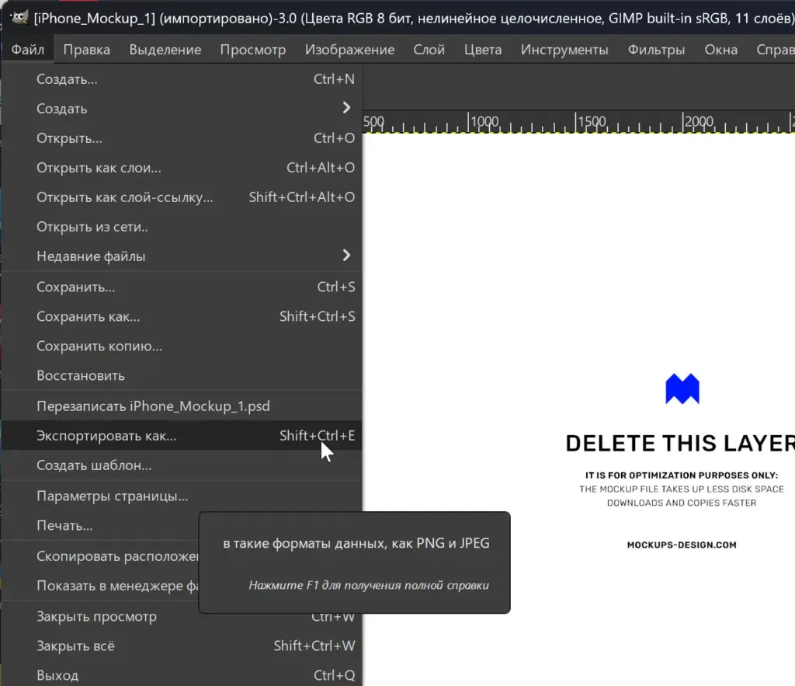795x686 pixels.
Task: Click the GIMP Wilber icon in title bar
Action: pyautogui.click(x=19, y=17)
